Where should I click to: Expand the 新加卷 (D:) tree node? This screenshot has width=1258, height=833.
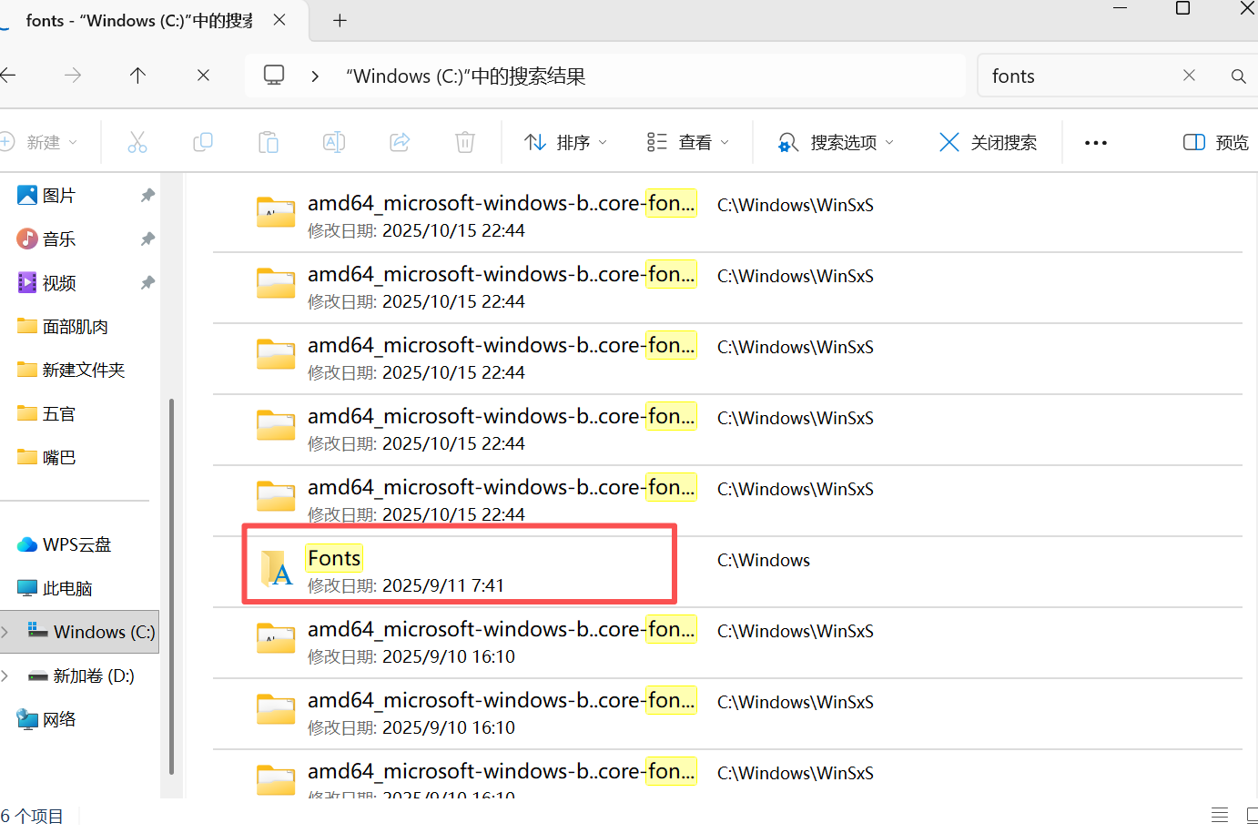pyautogui.click(x=5, y=676)
